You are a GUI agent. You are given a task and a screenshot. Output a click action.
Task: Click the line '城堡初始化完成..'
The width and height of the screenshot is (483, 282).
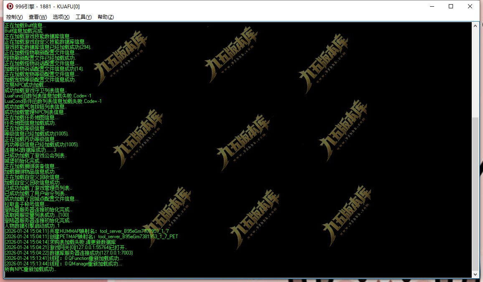(23, 161)
